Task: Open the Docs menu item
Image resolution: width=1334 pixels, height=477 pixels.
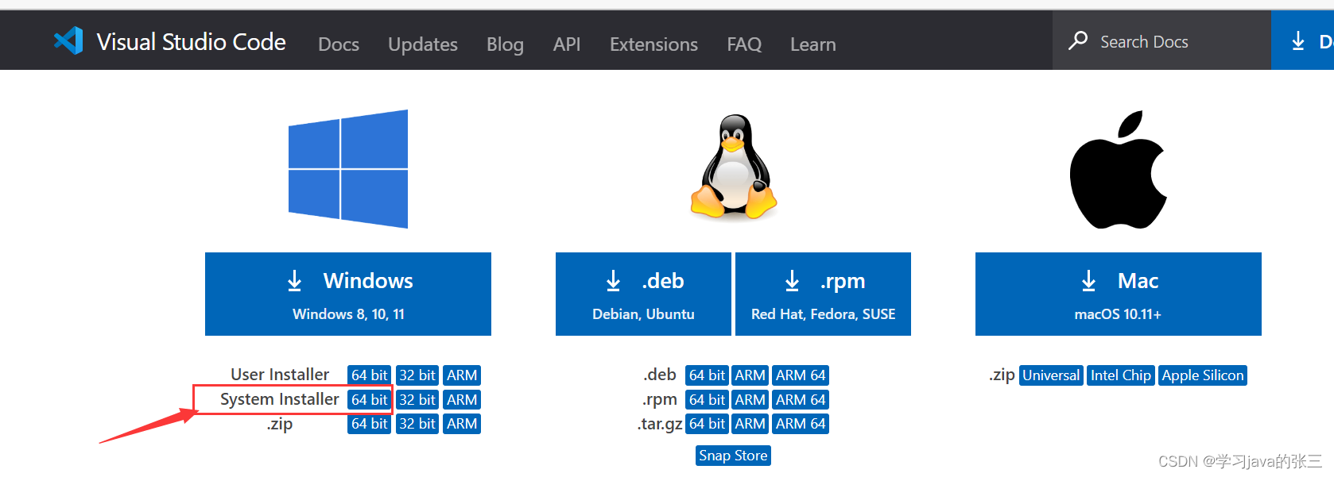Action: pos(339,44)
